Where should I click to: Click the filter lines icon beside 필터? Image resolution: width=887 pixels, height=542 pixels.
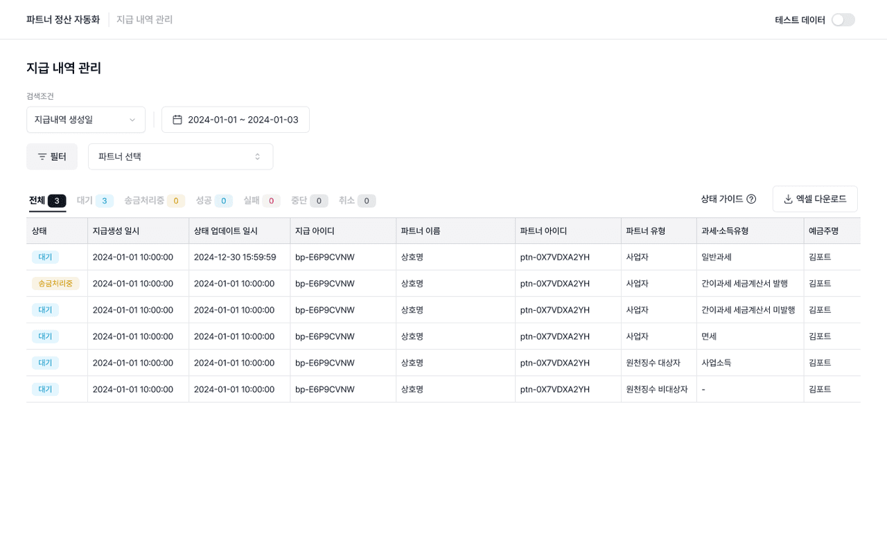click(x=42, y=156)
